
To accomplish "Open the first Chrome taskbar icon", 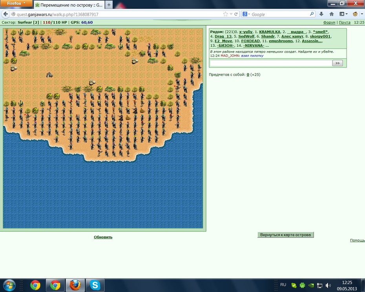I will [35, 285].
